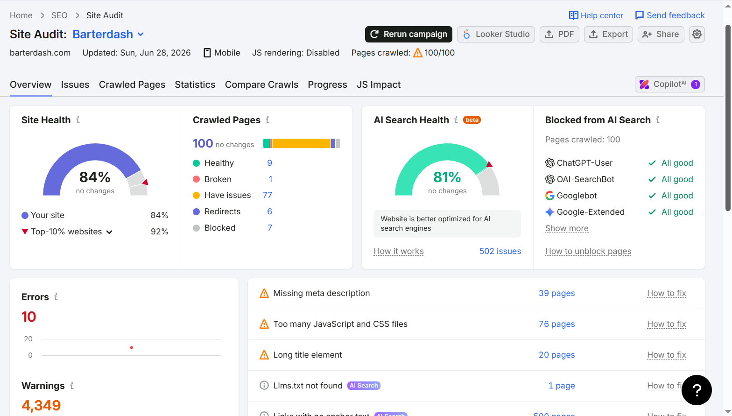Image resolution: width=732 pixels, height=416 pixels.
Task: Select the JS Impact tab
Action: pos(379,85)
